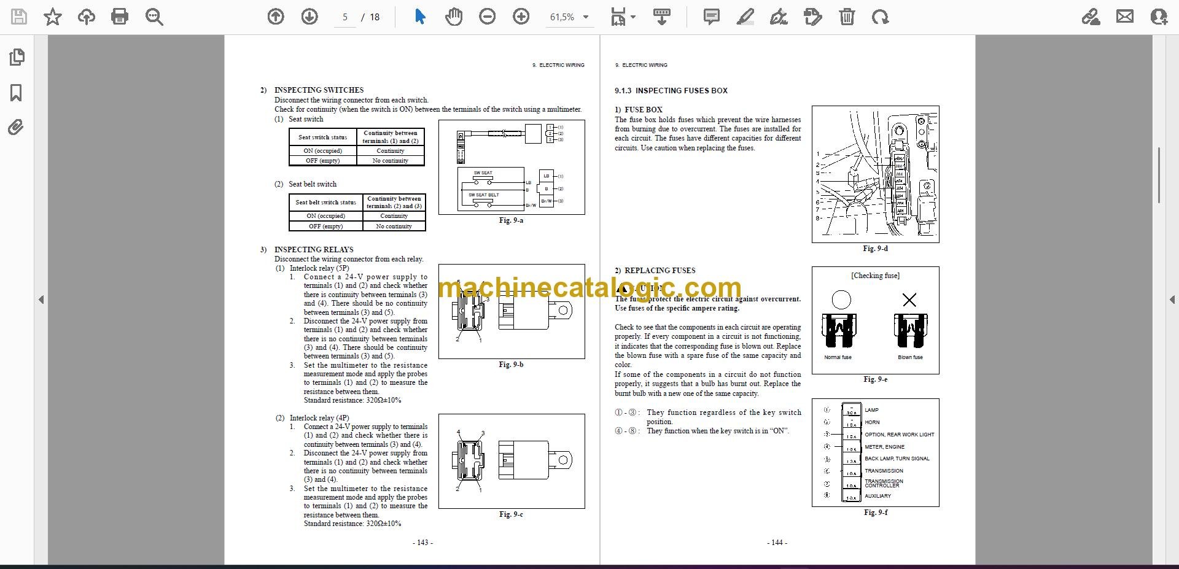Go to next page arrow
This screenshot has height=569, width=1179.
tap(309, 17)
